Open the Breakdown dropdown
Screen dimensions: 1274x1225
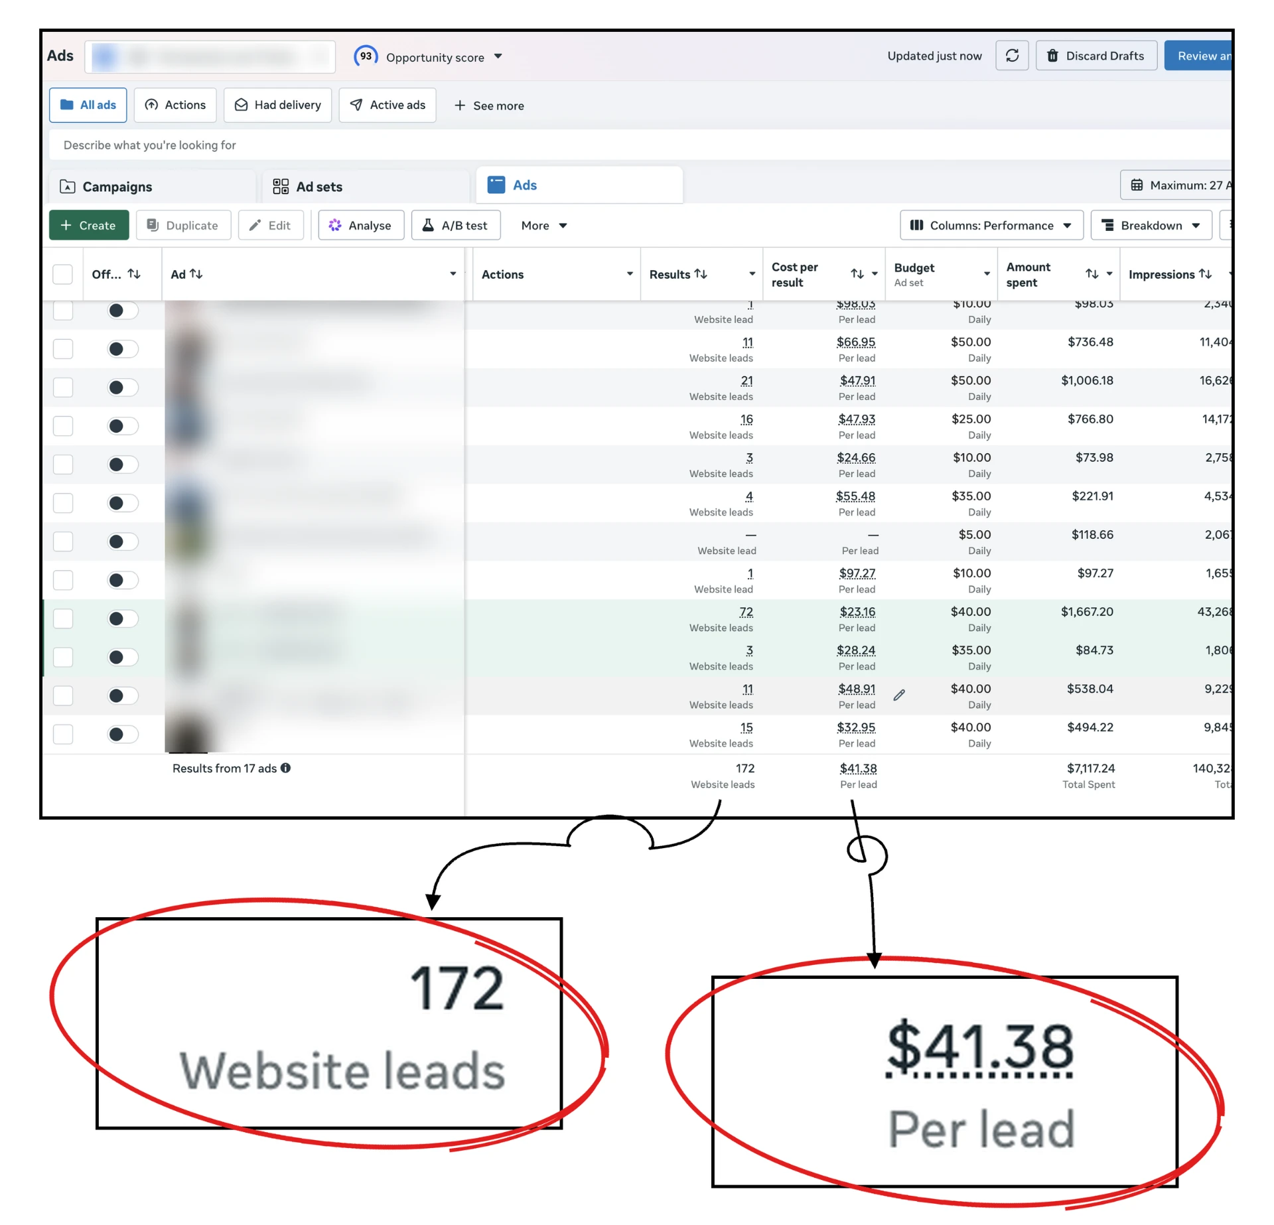pos(1151,226)
